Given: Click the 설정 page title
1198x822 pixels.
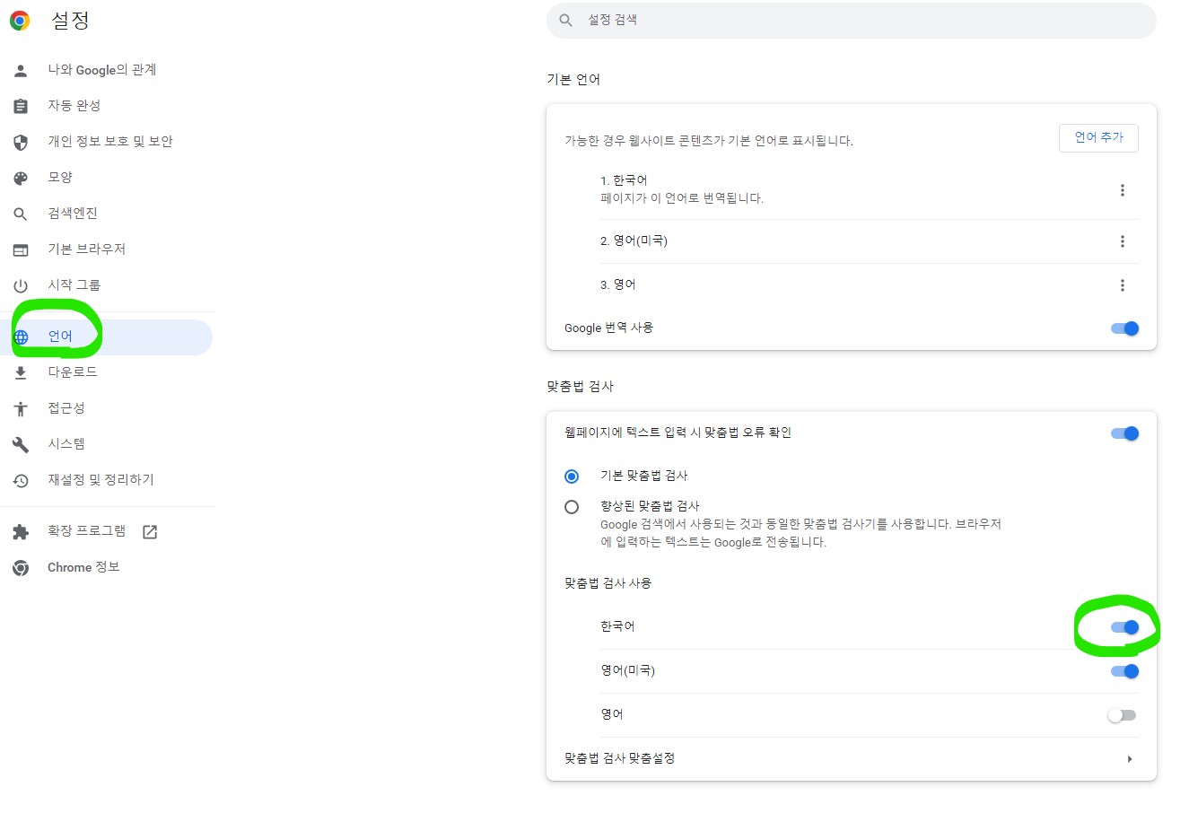Looking at the screenshot, I should pyautogui.click(x=70, y=21).
